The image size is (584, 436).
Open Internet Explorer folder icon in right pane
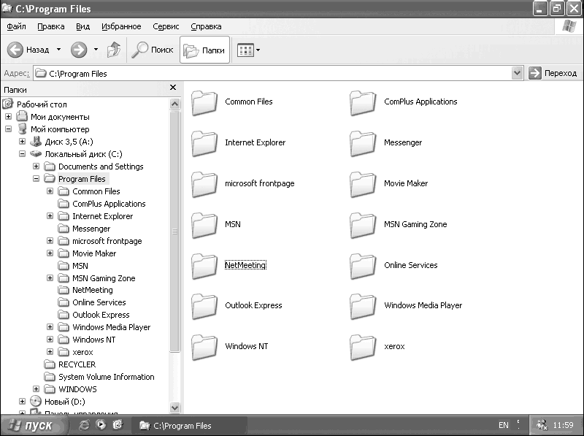[204, 143]
